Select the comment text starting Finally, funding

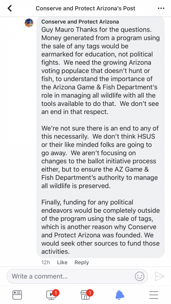(x=100, y=227)
